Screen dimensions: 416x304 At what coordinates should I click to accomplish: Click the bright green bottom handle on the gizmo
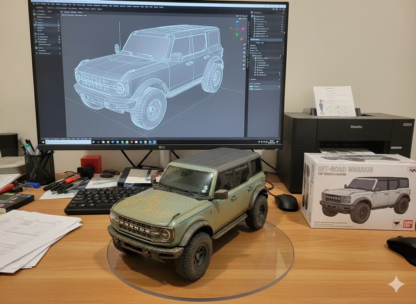click(237, 34)
